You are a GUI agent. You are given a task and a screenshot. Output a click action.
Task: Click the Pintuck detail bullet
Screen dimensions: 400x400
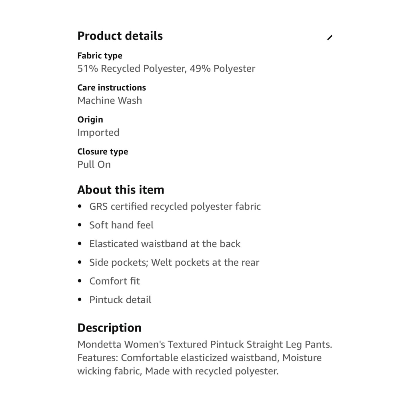[x=120, y=300]
